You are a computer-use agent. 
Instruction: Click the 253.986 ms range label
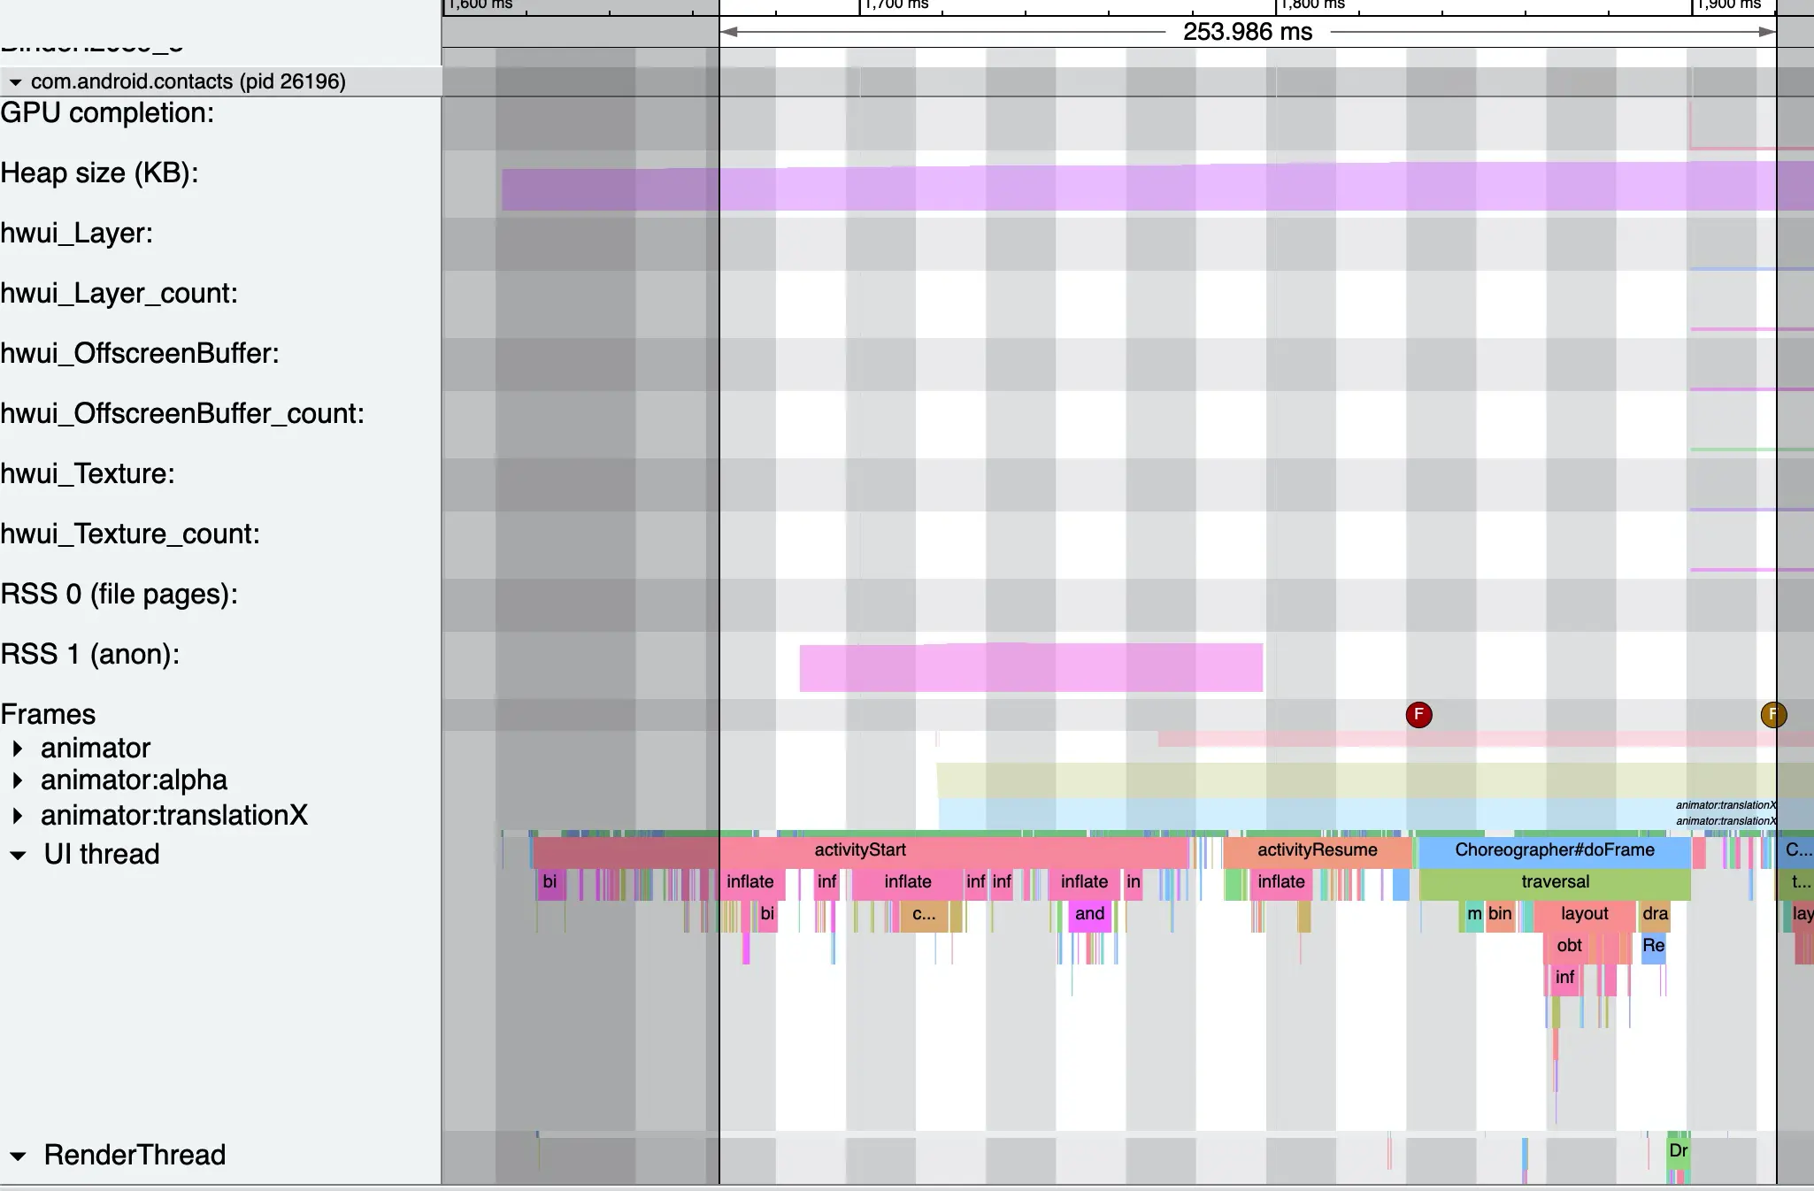(x=1248, y=32)
